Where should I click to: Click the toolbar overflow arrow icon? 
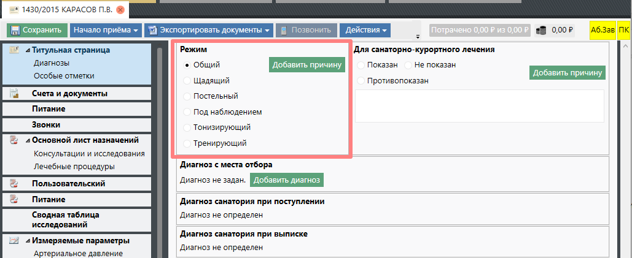[418, 36]
